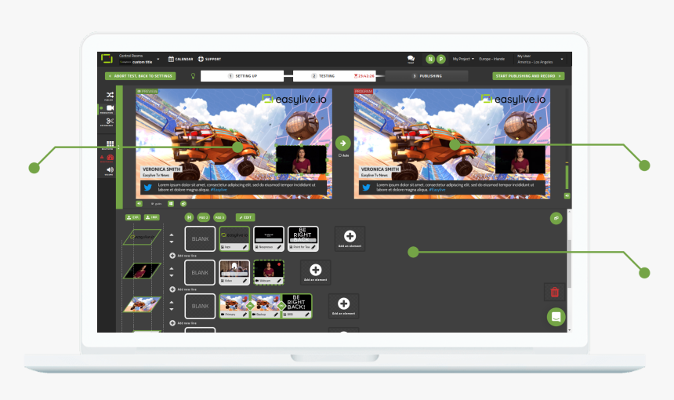Screen dimensions: 674x400
Task: Select the easylive logo layer in stack
Action: (x=143, y=237)
